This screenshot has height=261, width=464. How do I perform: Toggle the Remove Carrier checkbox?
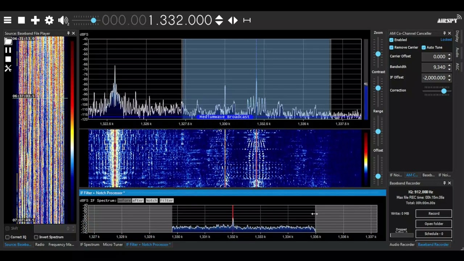391,47
